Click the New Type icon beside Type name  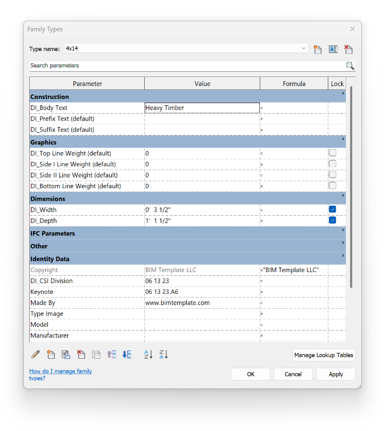point(317,49)
